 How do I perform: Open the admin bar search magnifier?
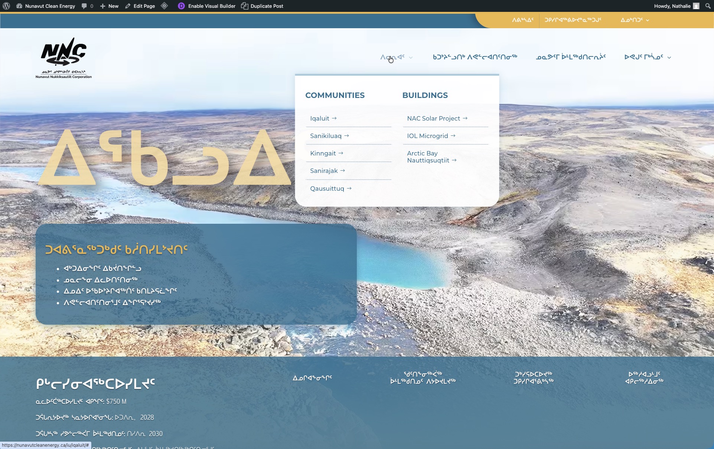point(708,6)
